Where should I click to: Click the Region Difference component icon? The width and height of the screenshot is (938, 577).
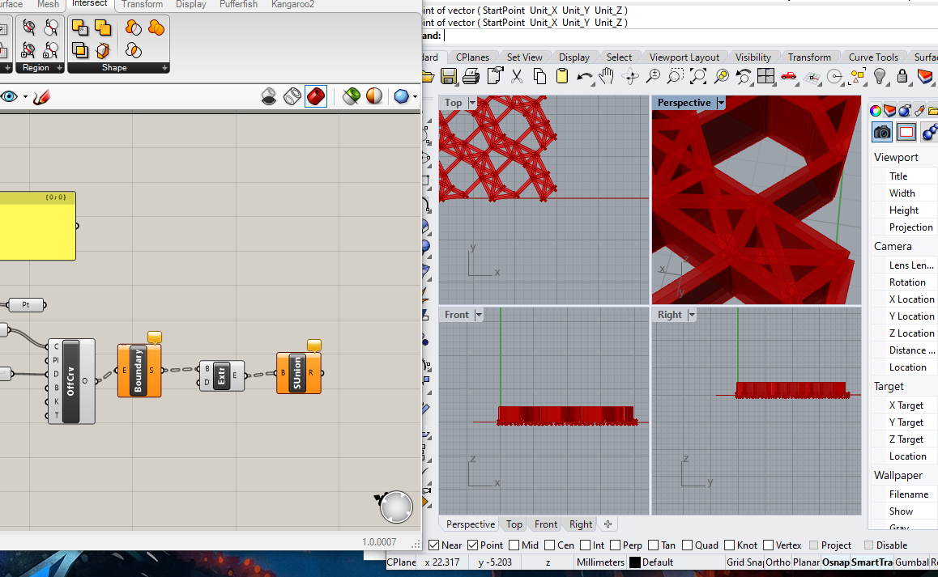tap(134, 28)
